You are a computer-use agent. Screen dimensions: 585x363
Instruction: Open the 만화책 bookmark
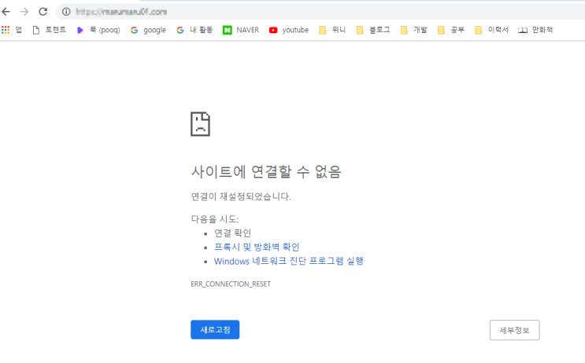(535, 30)
